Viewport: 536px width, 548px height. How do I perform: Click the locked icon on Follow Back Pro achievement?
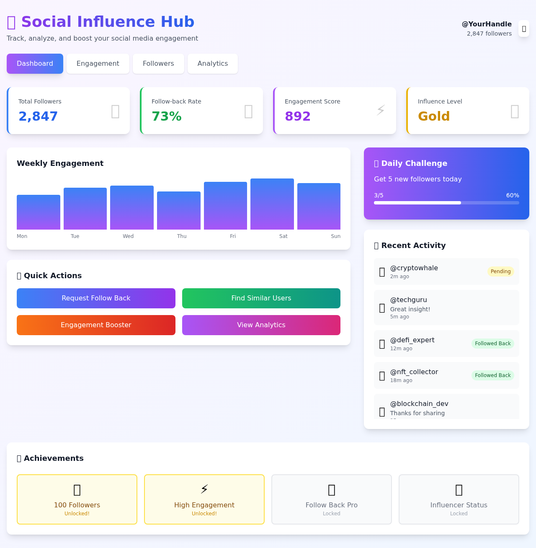tap(331, 490)
